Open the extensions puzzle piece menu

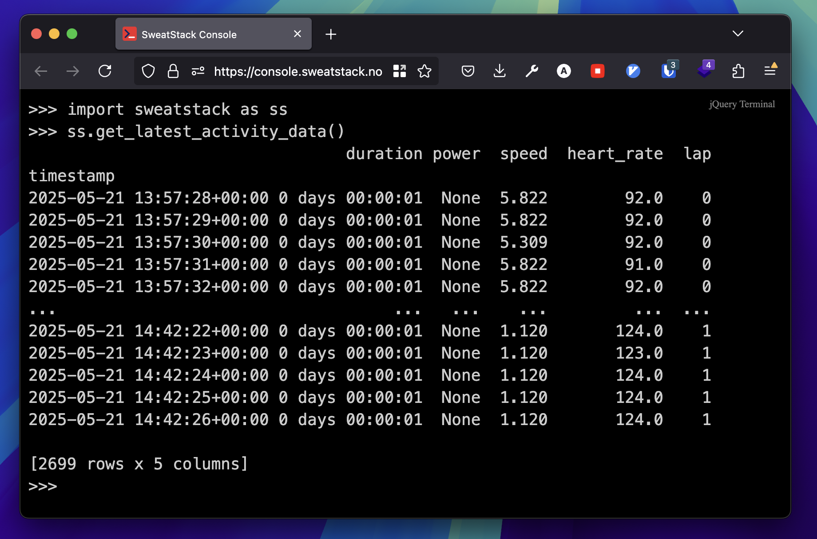738,71
